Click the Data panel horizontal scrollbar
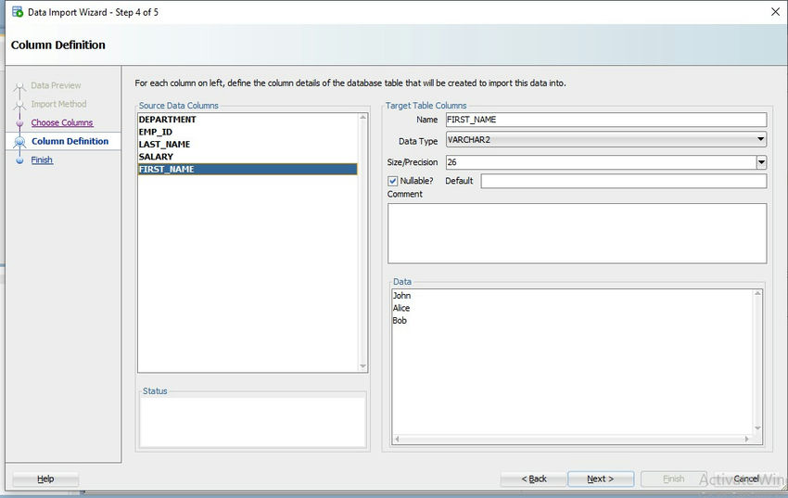The image size is (788, 498). (x=572, y=440)
